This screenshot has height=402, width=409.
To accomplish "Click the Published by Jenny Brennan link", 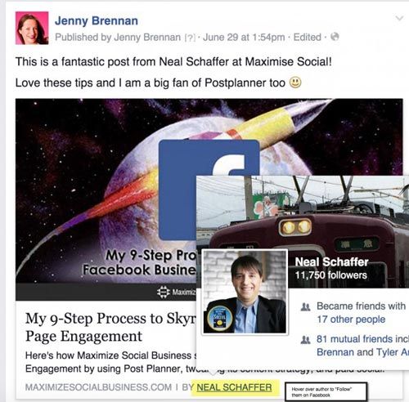I will [x=118, y=38].
